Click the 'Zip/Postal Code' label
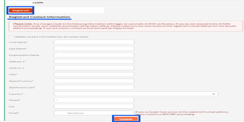The image size is (244, 122). tap(22, 87)
